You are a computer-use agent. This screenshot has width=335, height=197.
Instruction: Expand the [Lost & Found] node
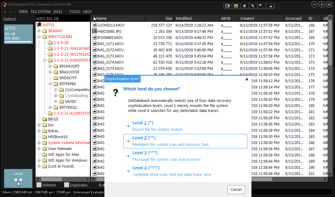point(39,166)
